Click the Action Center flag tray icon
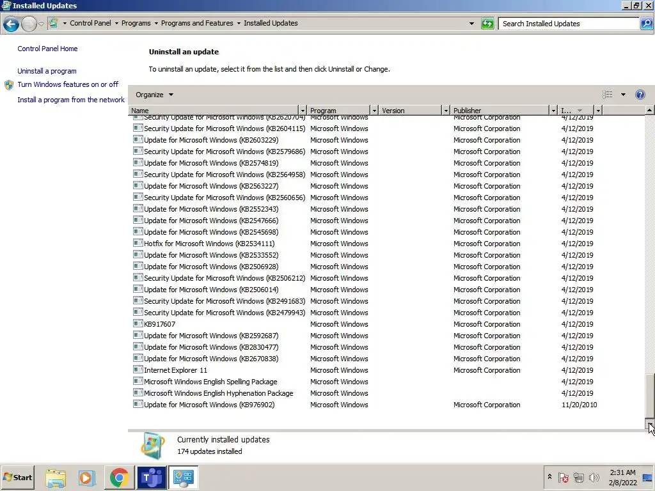This screenshot has height=491, width=655. (x=563, y=477)
